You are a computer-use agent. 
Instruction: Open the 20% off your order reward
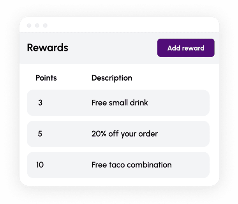tap(125, 134)
